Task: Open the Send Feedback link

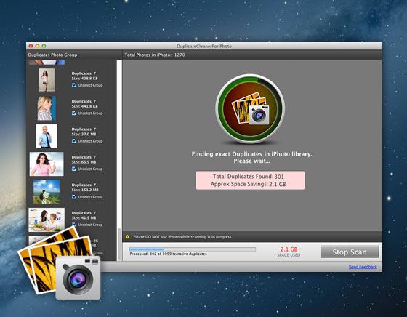Action: click(363, 267)
